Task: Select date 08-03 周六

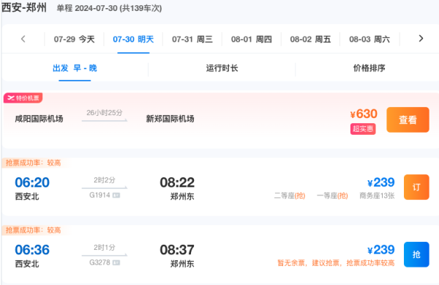Action: click(369, 40)
